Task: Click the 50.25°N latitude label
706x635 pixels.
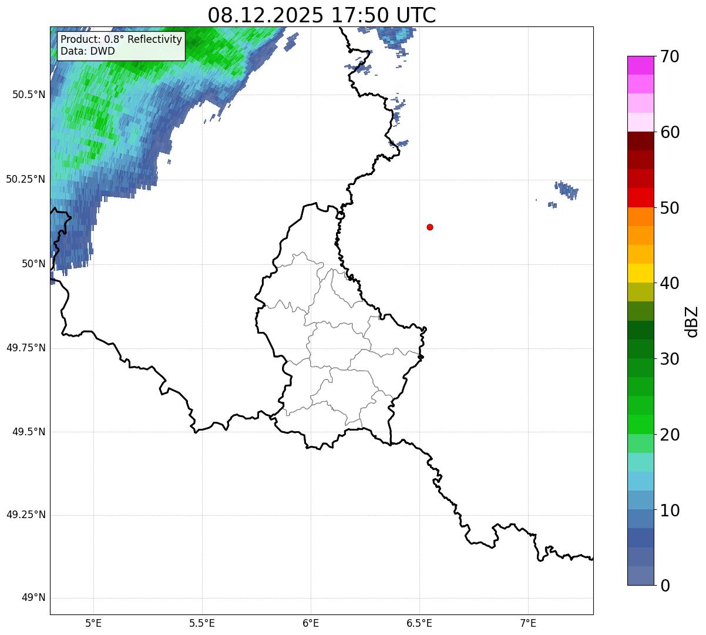Action: pos(26,179)
